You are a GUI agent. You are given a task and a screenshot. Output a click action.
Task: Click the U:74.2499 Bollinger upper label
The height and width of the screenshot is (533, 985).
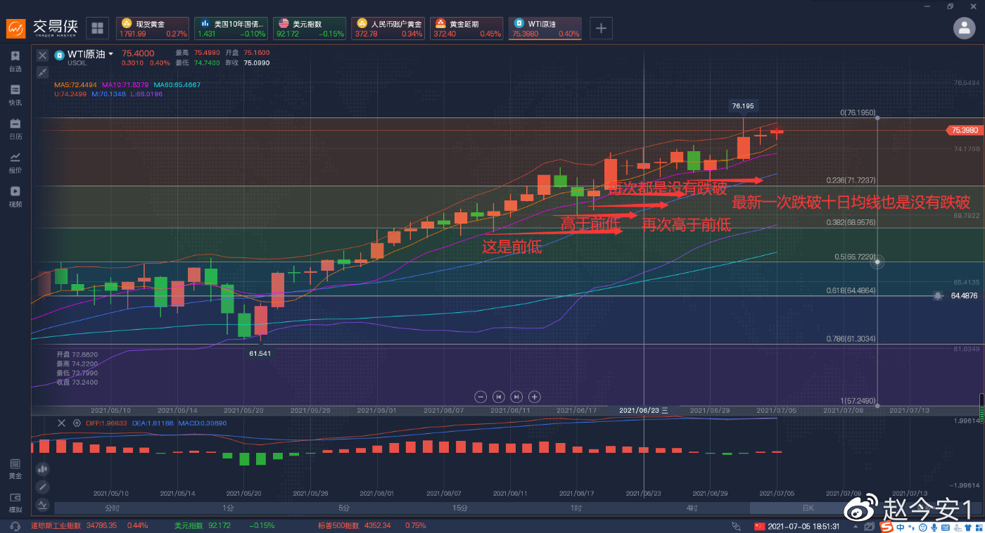pyautogui.click(x=70, y=94)
